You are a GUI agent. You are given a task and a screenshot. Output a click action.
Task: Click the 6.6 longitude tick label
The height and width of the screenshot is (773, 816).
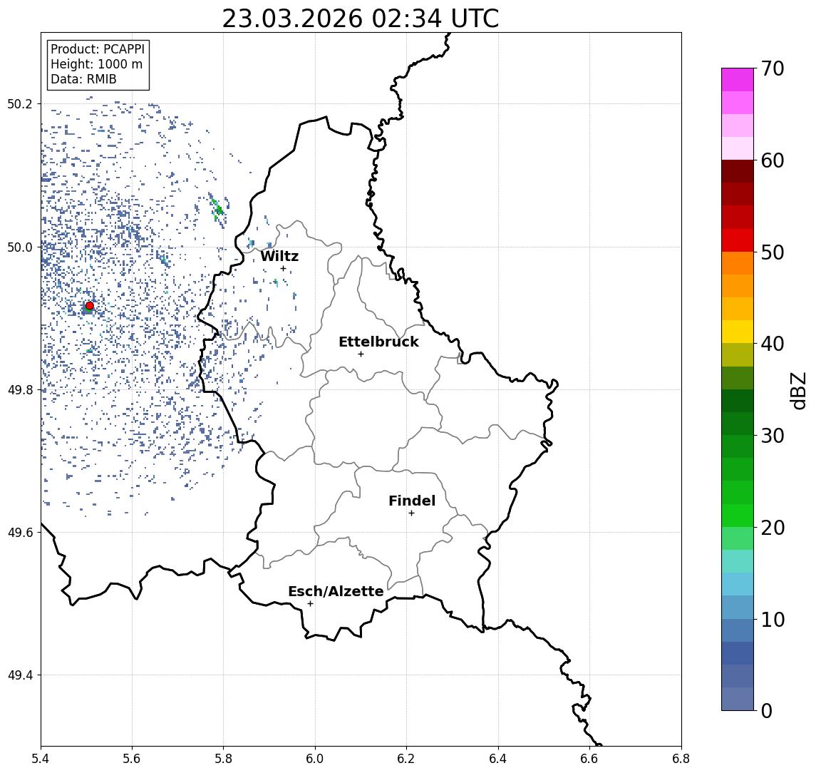pyautogui.click(x=589, y=759)
